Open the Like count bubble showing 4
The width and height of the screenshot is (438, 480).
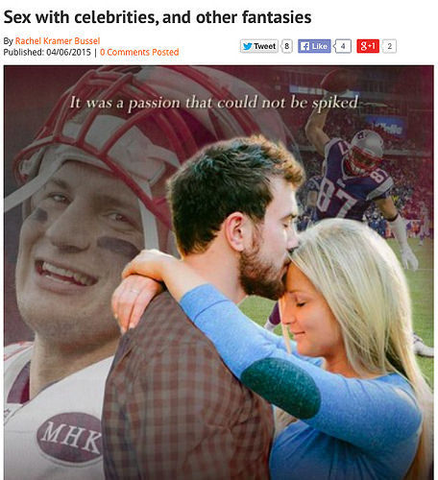tap(343, 46)
